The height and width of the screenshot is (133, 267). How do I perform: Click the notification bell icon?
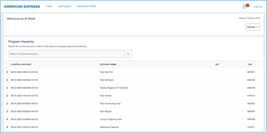244,6
